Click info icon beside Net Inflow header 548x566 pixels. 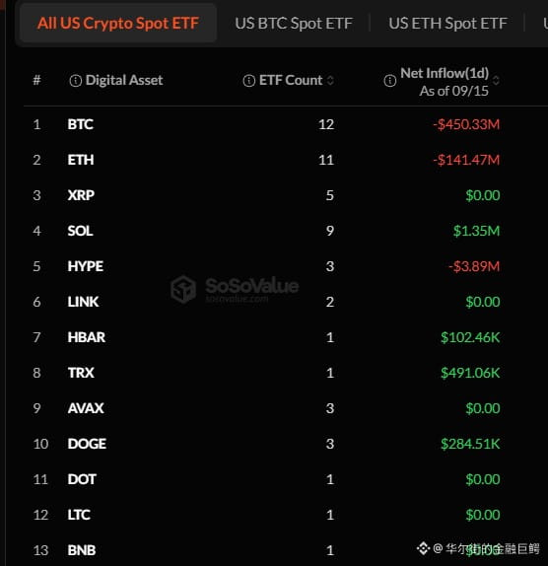389,81
